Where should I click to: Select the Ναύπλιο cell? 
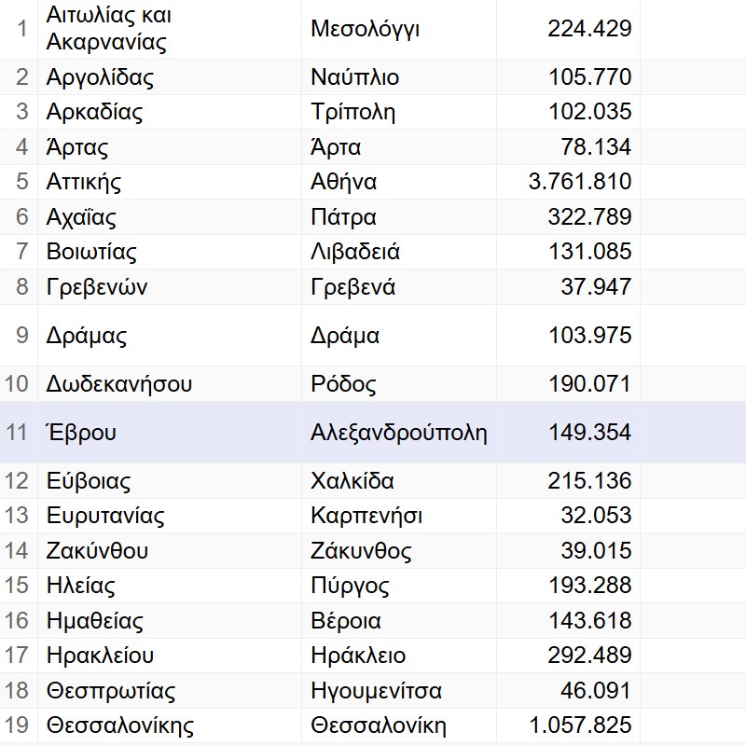pyautogui.click(x=399, y=77)
